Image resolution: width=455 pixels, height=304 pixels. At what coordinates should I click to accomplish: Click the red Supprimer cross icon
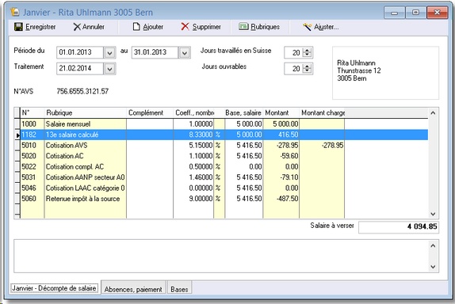185,27
